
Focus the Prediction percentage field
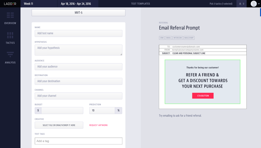[x=102, y=110]
